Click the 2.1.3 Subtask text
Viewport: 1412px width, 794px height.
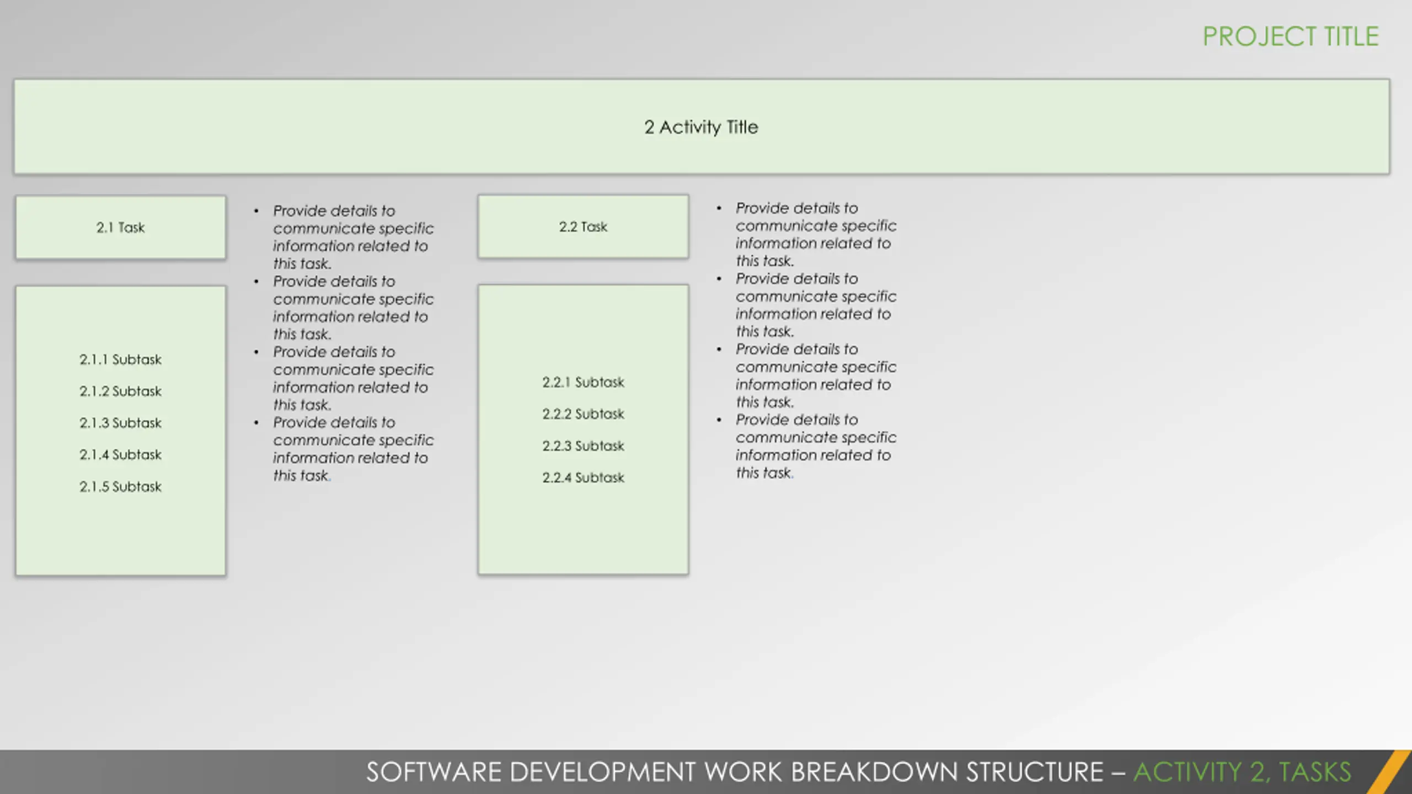[121, 423]
